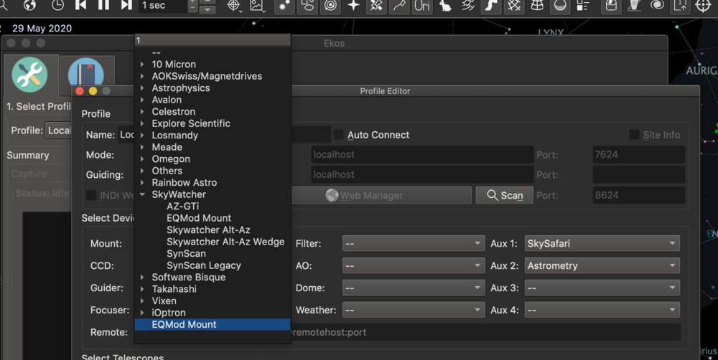Screen dimensions: 718x360
Task: Open the Aux 1 SkySafari dropdown
Action: click(x=602, y=244)
